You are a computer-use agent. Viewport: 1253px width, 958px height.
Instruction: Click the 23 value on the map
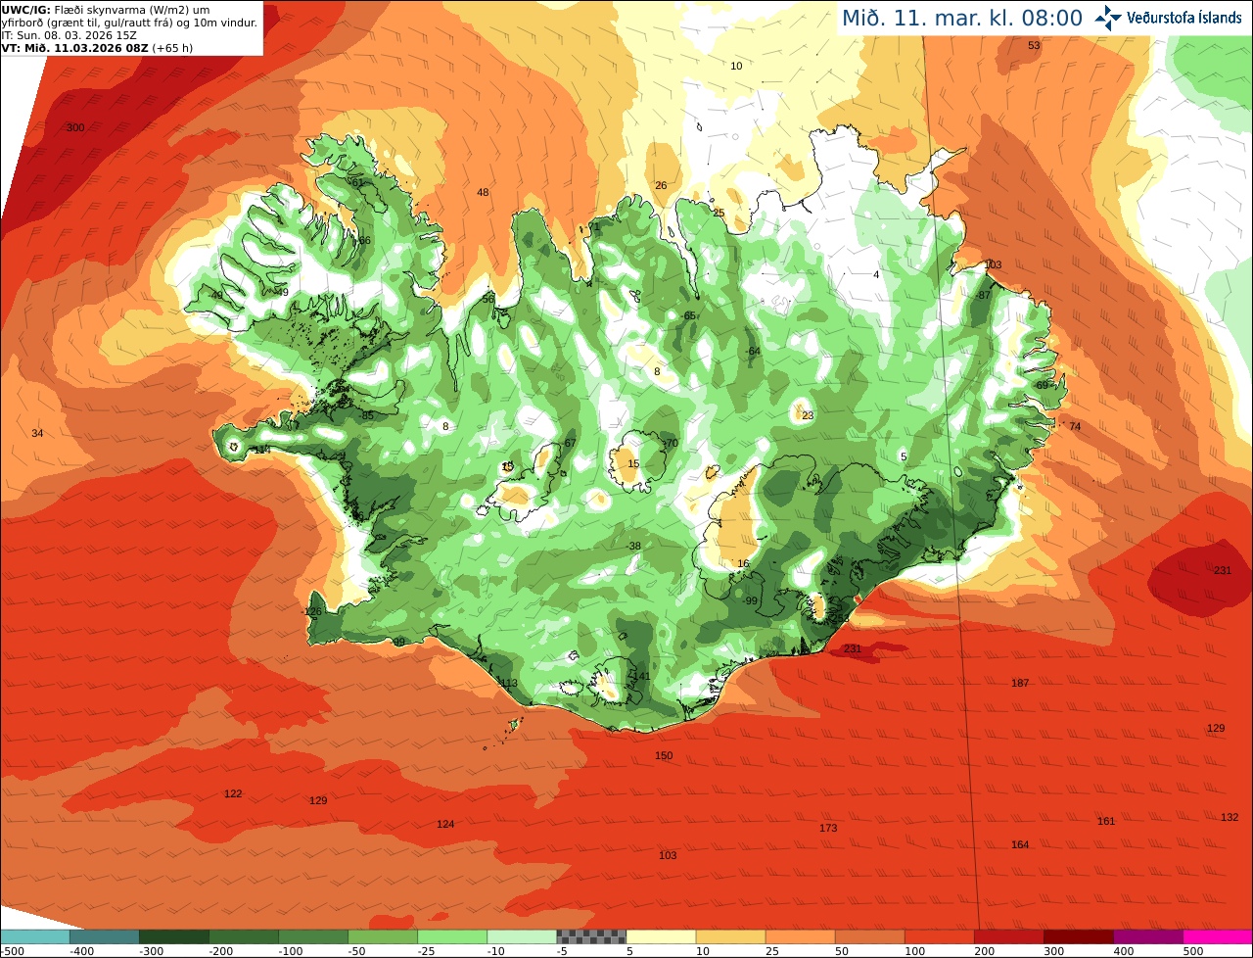808,416
